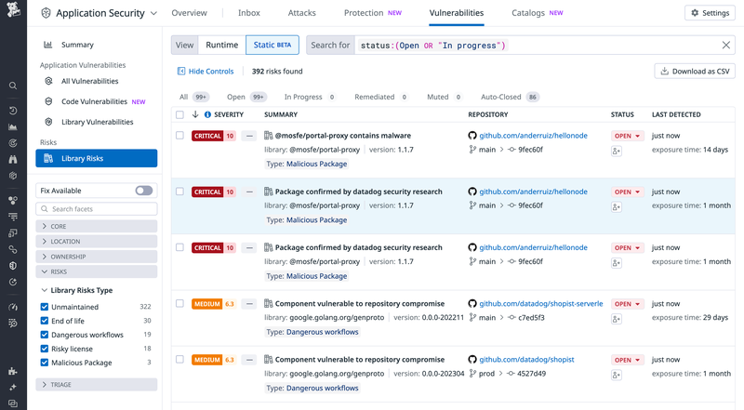Viewport: 744px width, 410px height.
Task: Toggle the Fix Available switch
Action: coord(143,191)
